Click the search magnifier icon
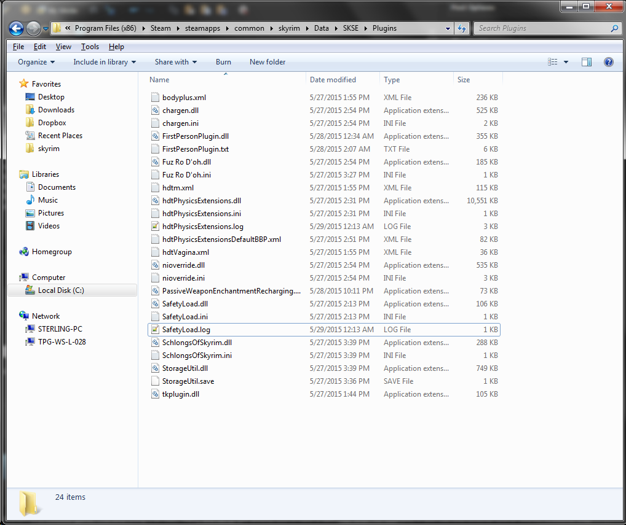 [614, 28]
